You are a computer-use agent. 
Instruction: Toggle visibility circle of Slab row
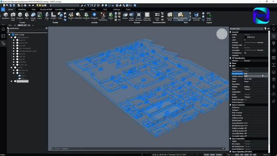[x=17, y=57]
